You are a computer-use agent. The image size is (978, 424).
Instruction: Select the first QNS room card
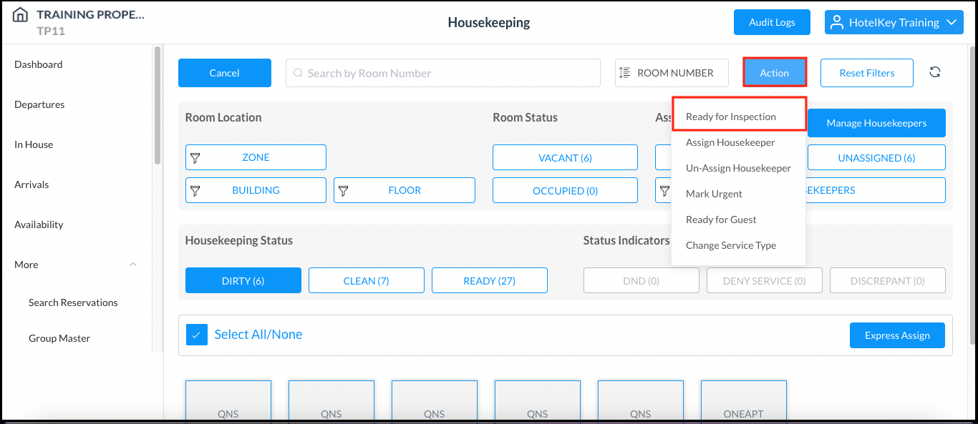[228, 404]
